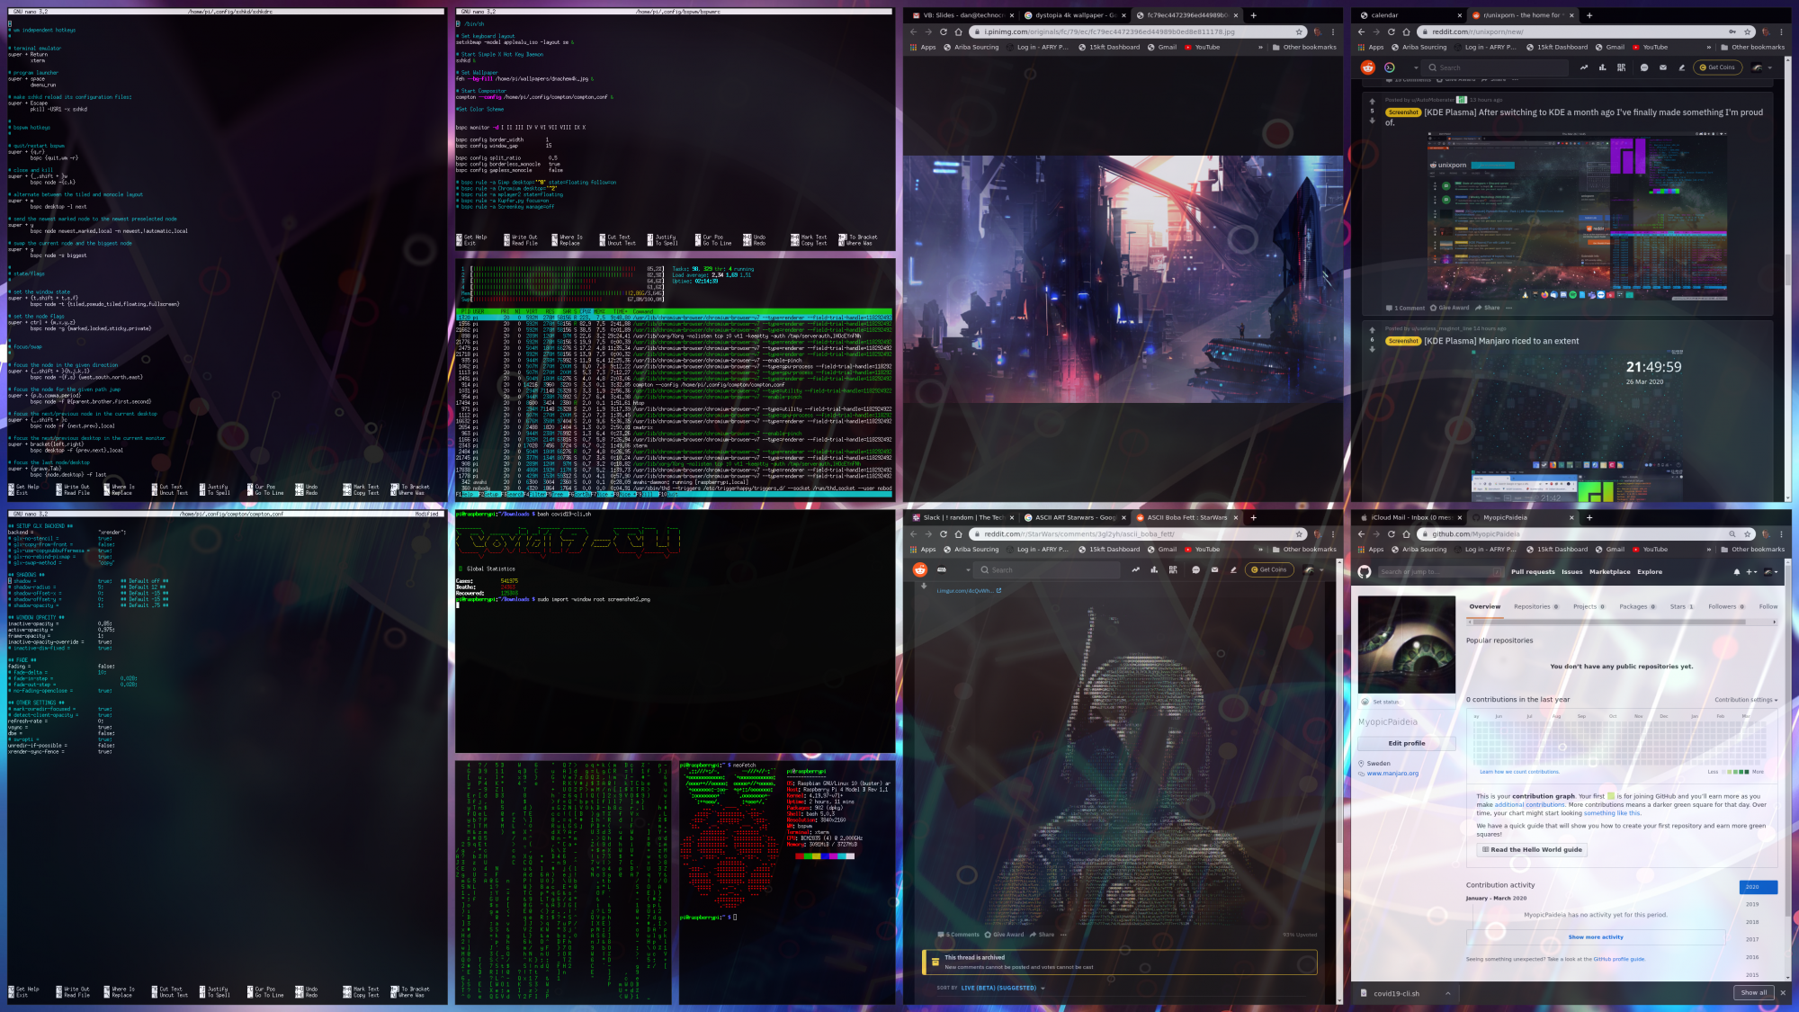The height and width of the screenshot is (1012, 1799).
Task: Switch to the iCloud Mail Inbox tab
Action: pyautogui.click(x=1408, y=517)
